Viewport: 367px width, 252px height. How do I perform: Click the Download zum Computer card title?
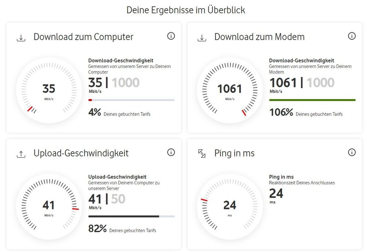tap(83, 37)
